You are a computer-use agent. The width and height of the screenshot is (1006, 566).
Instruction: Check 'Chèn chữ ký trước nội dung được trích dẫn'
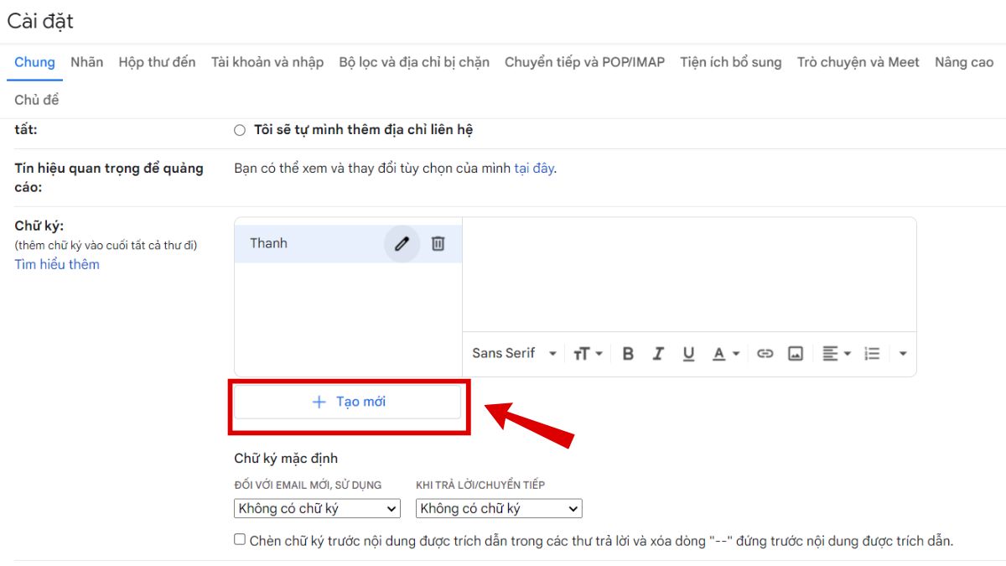click(x=240, y=540)
